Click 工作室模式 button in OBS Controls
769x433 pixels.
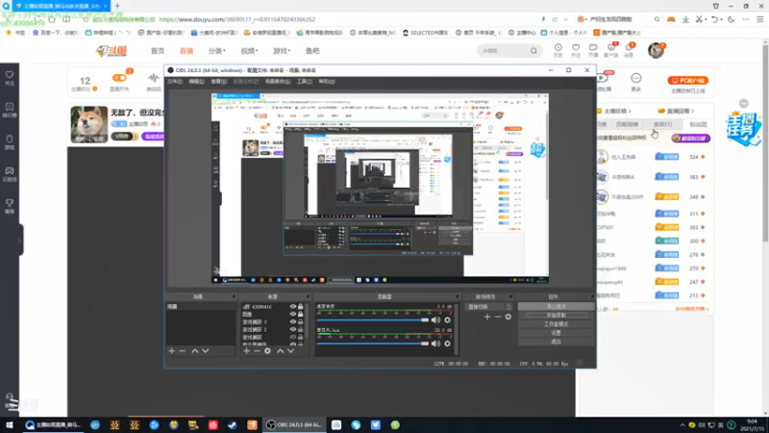click(x=556, y=324)
